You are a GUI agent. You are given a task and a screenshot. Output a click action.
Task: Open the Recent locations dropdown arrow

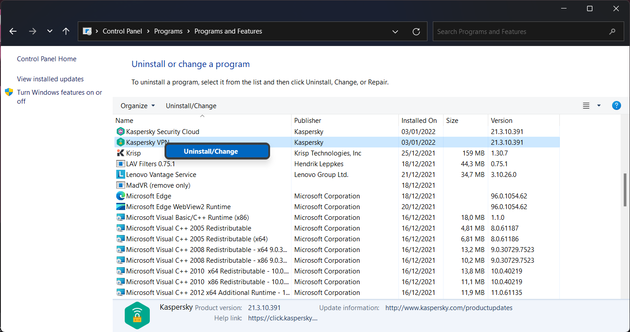pyautogui.click(x=50, y=31)
